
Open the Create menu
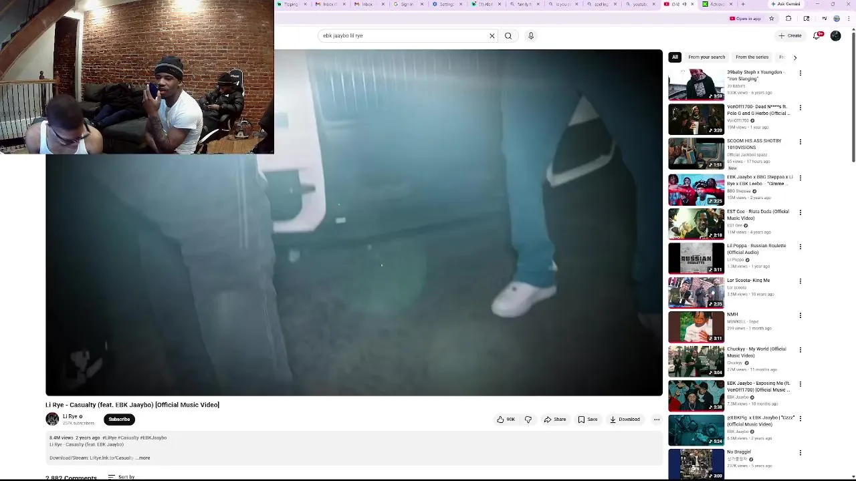tap(790, 35)
